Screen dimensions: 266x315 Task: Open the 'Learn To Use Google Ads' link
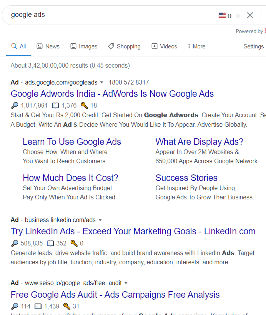[72, 142]
